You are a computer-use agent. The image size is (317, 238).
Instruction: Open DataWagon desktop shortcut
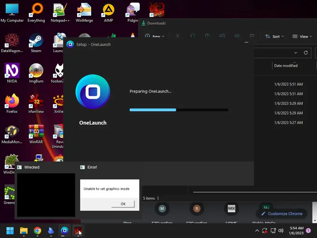(x=12, y=43)
